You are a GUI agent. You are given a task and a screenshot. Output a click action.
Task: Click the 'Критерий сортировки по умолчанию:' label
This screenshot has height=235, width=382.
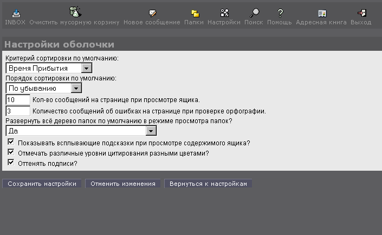(x=62, y=58)
